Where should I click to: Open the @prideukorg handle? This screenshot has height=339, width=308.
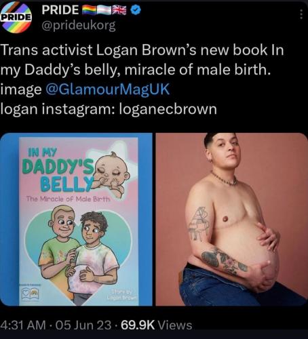click(78, 26)
